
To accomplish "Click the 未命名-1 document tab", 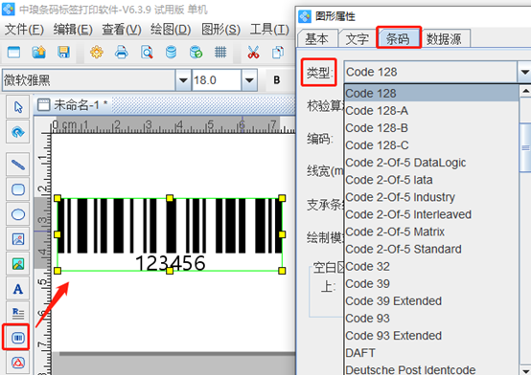I will pyautogui.click(x=73, y=105).
